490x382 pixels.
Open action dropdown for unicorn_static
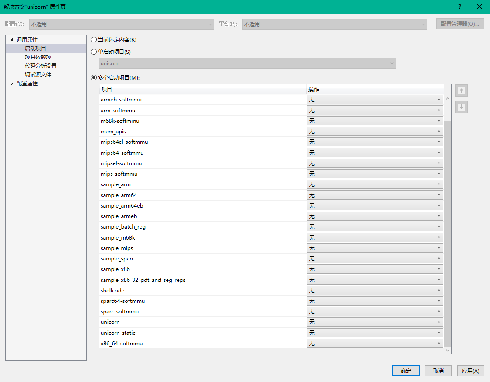374,333
